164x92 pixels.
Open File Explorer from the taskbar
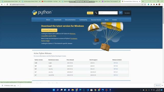tap(73, 90)
